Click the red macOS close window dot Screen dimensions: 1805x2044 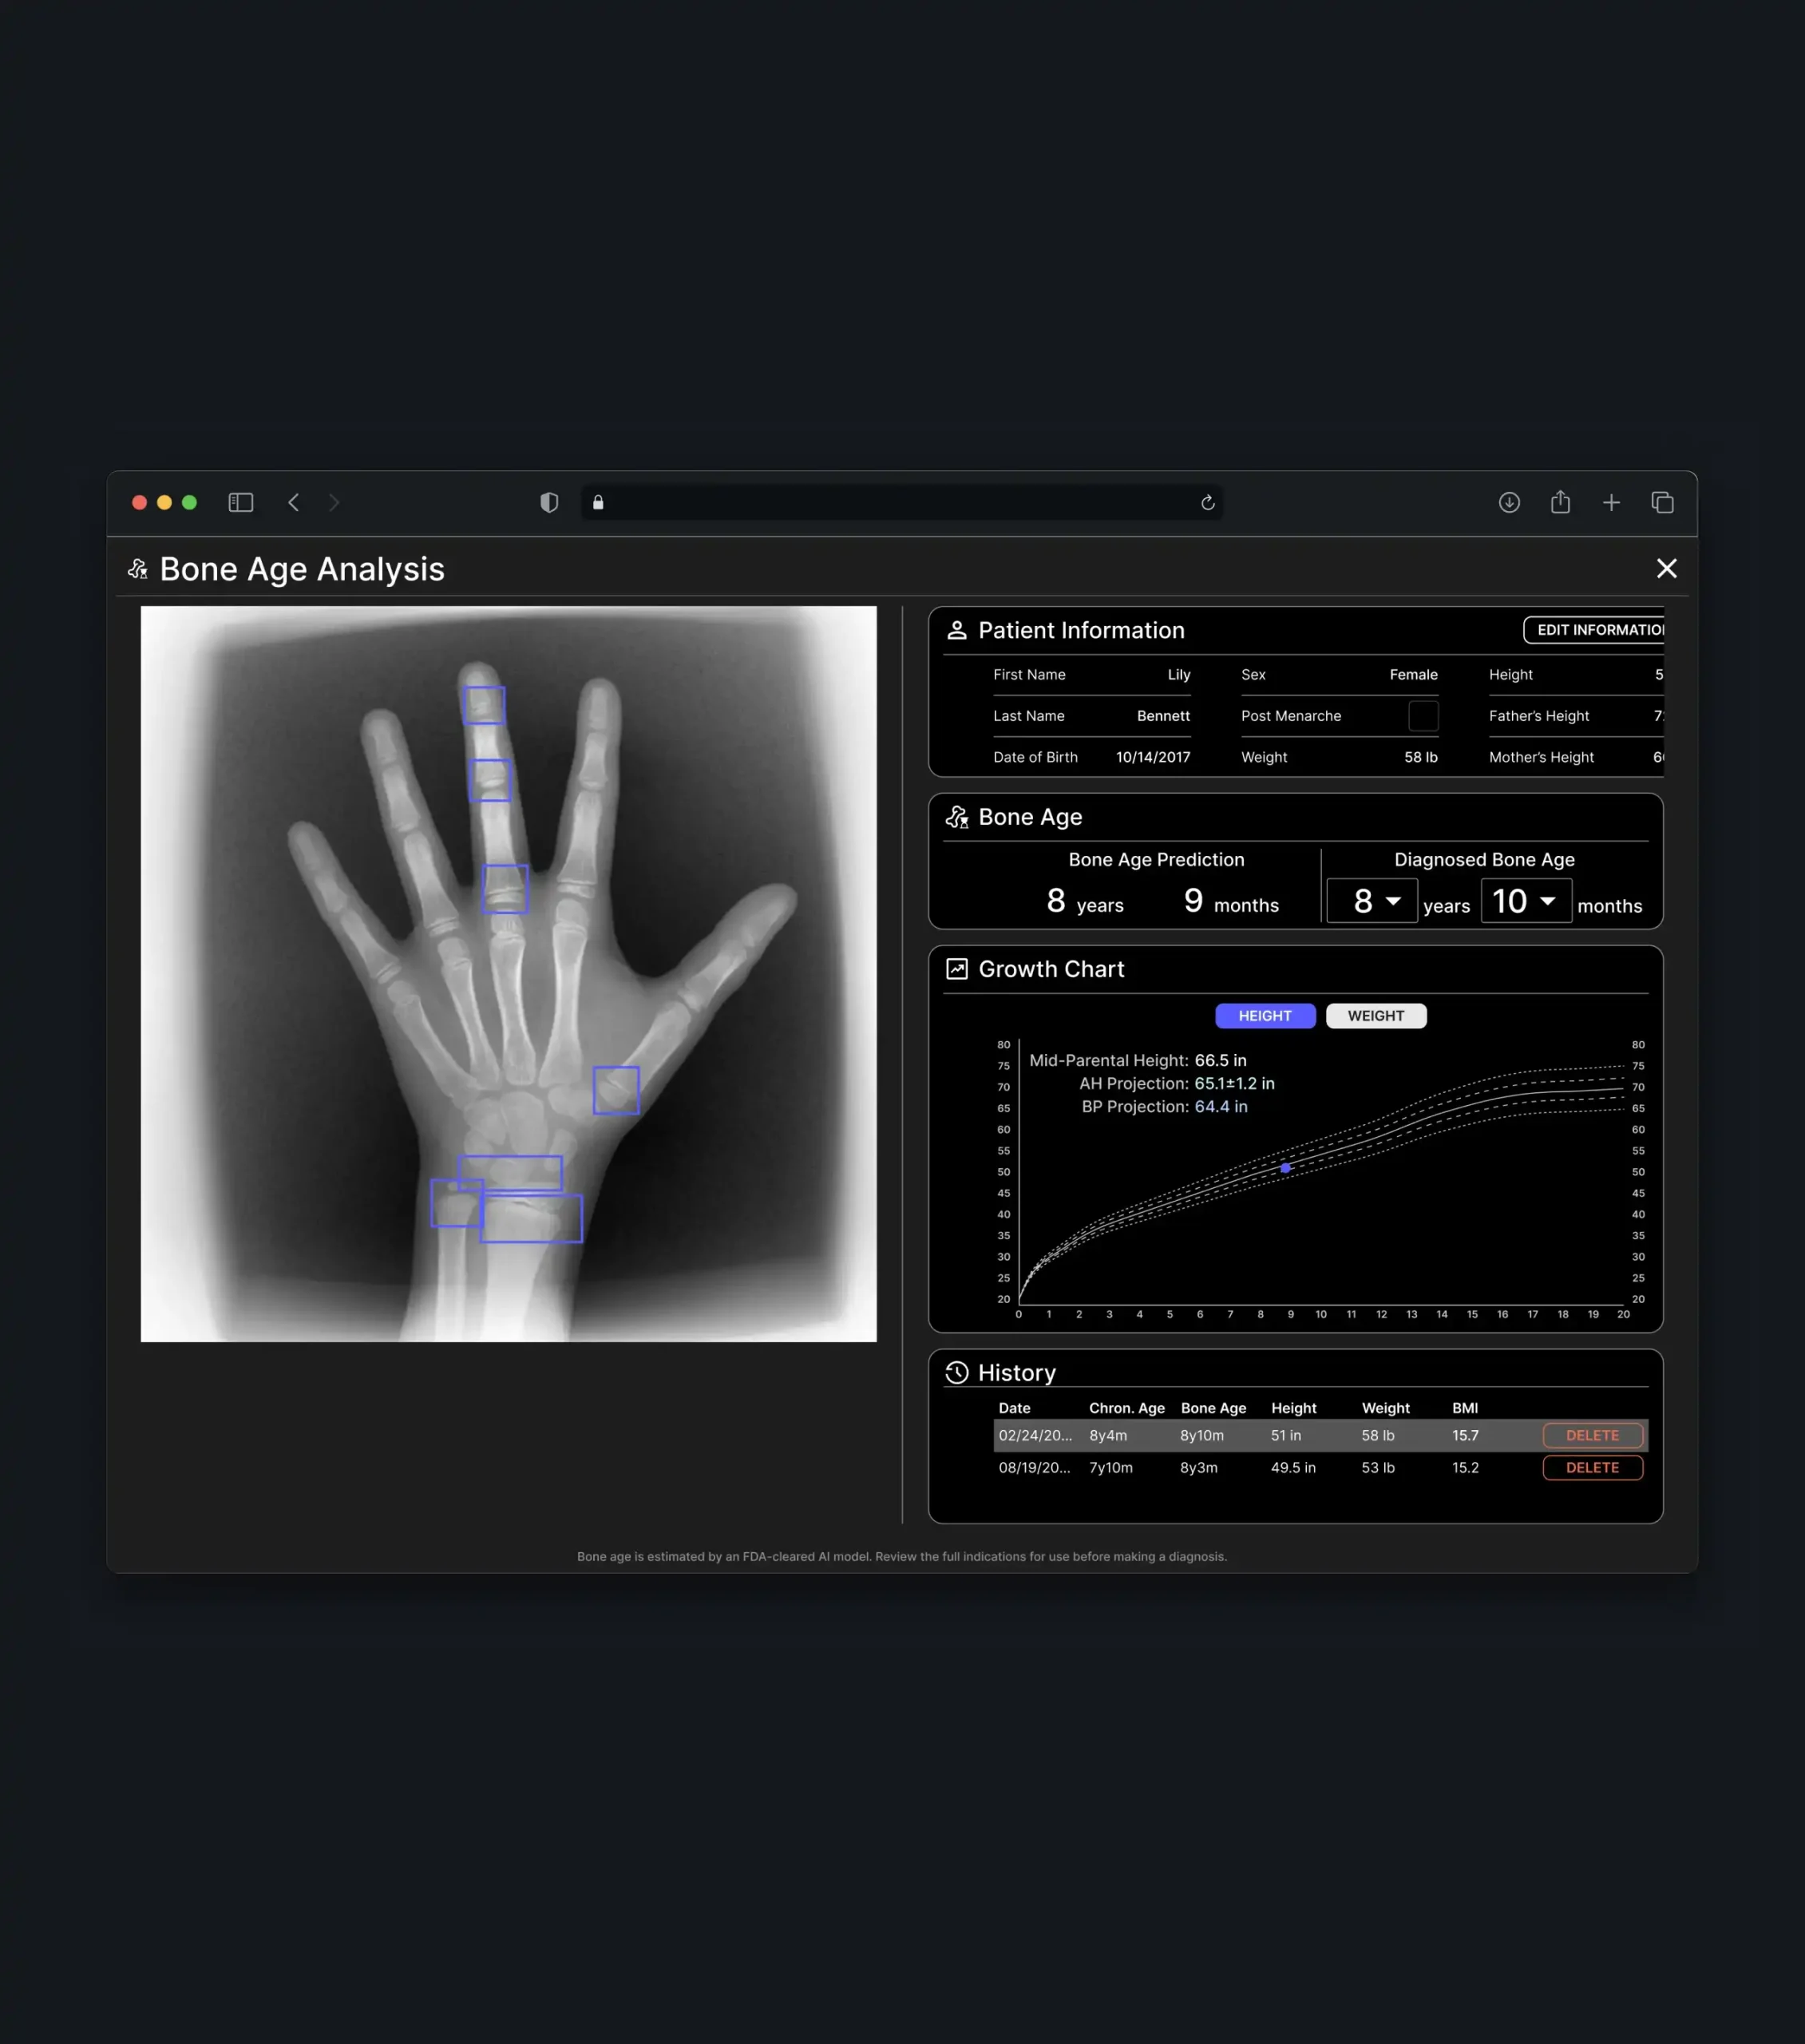click(x=139, y=502)
